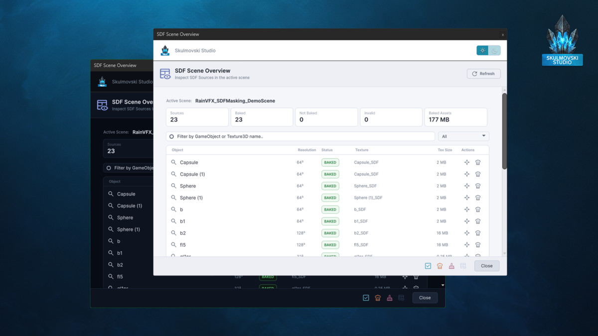Click orange chef-hat icon in dark window footer
598x336 pixels.
[378, 298]
